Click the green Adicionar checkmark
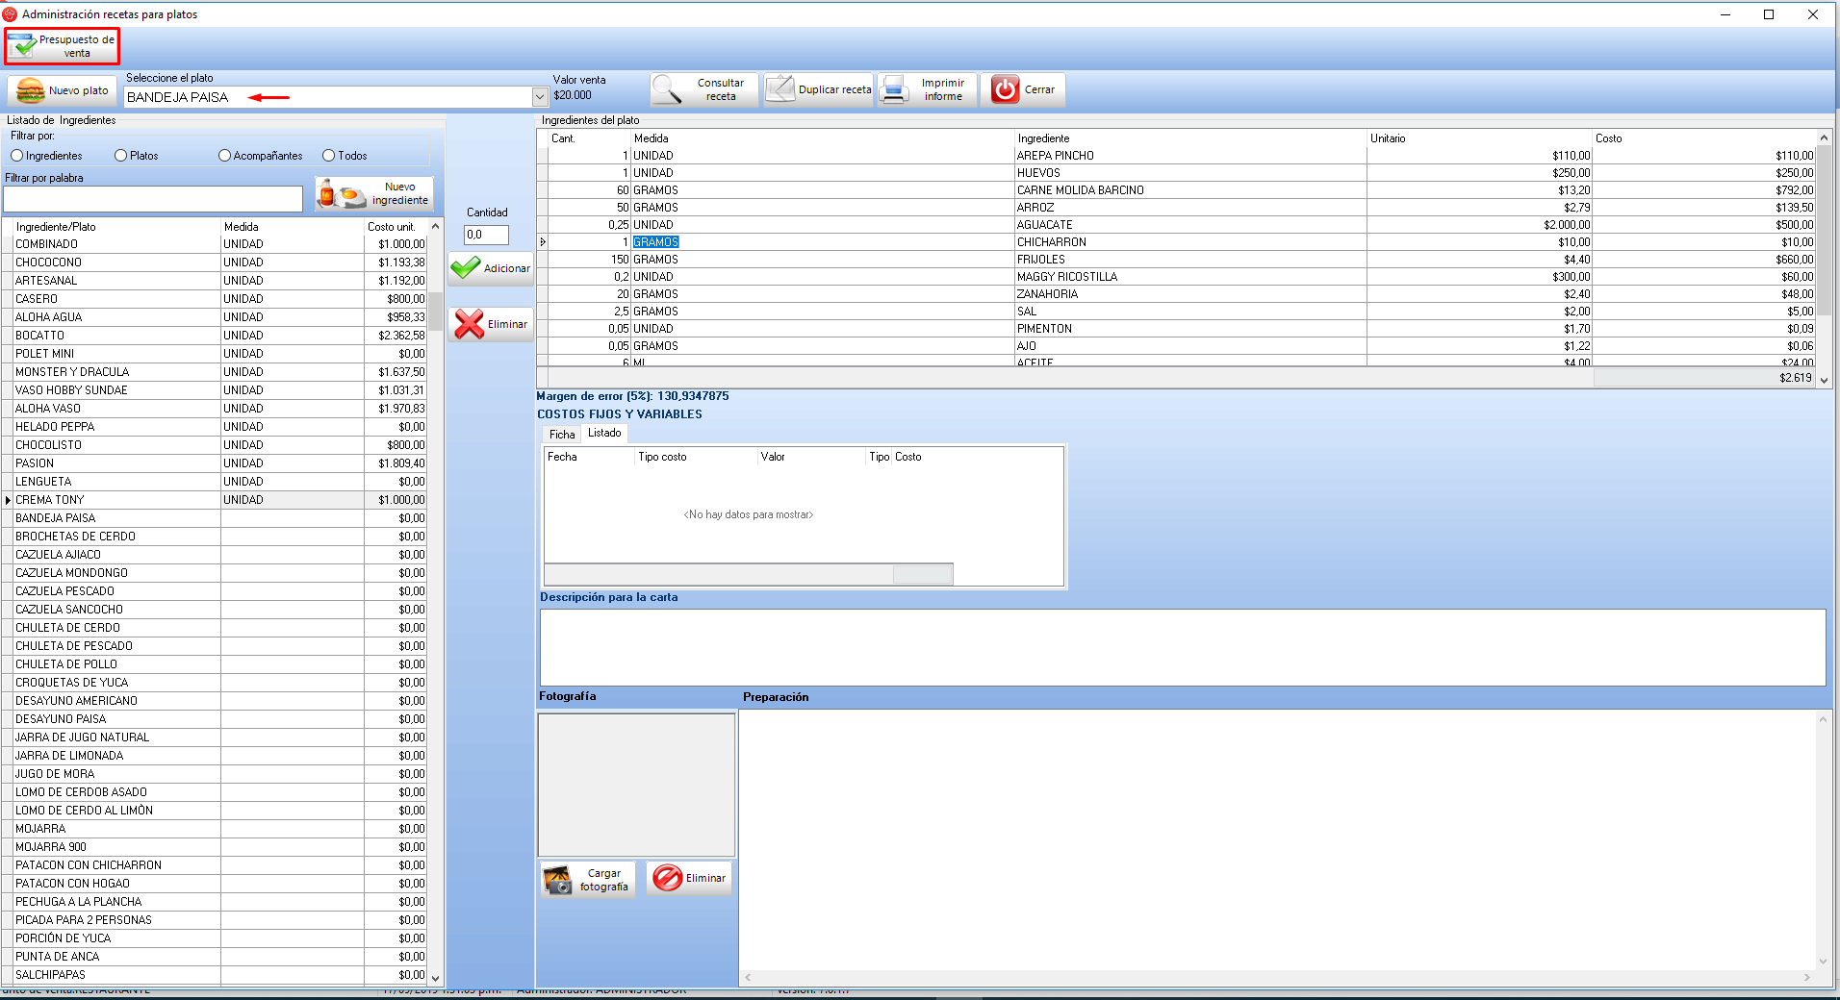The image size is (1840, 1000). [x=467, y=268]
